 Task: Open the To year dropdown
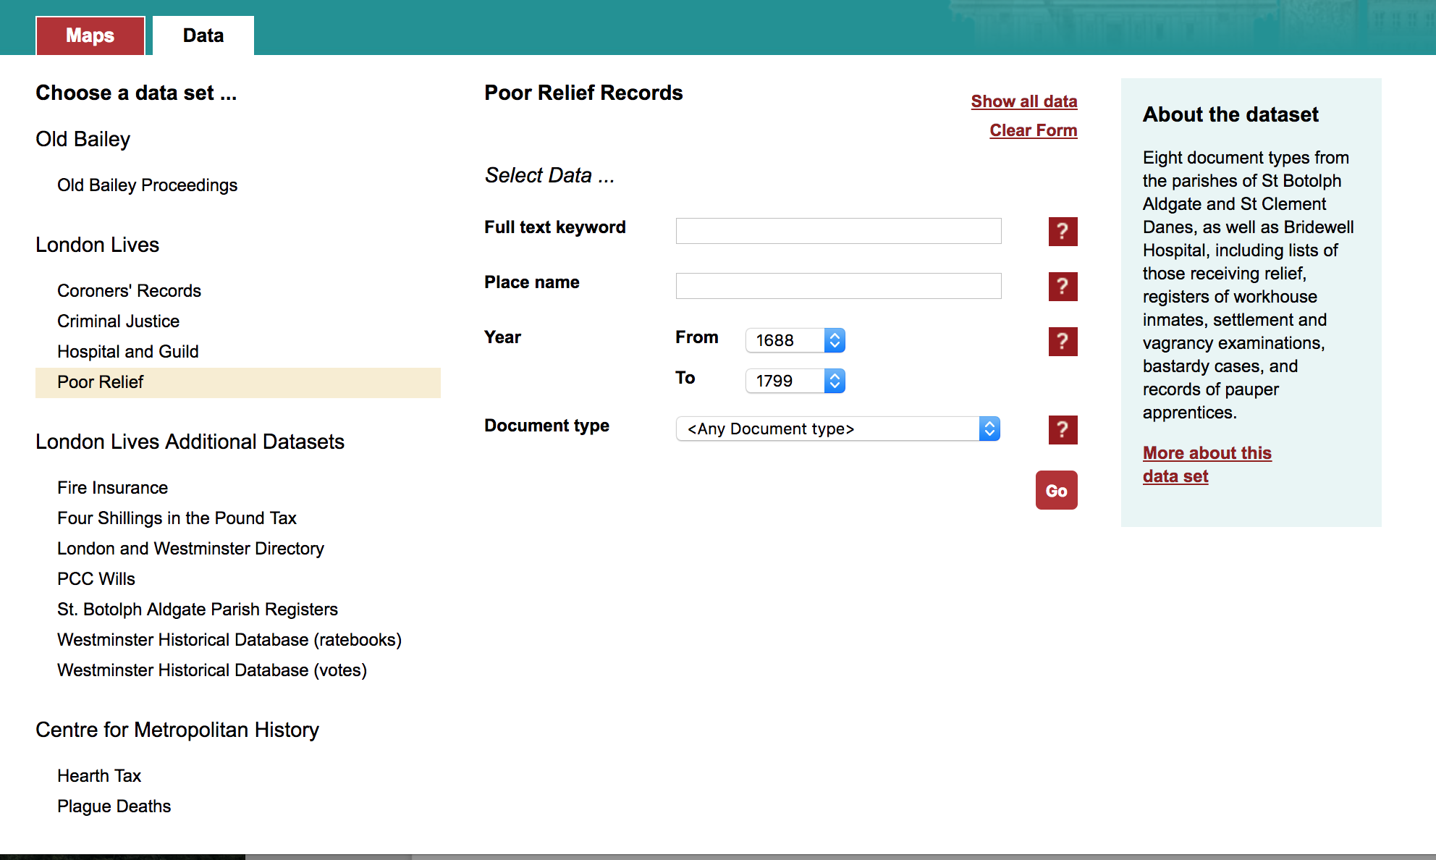pyautogui.click(x=795, y=381)
